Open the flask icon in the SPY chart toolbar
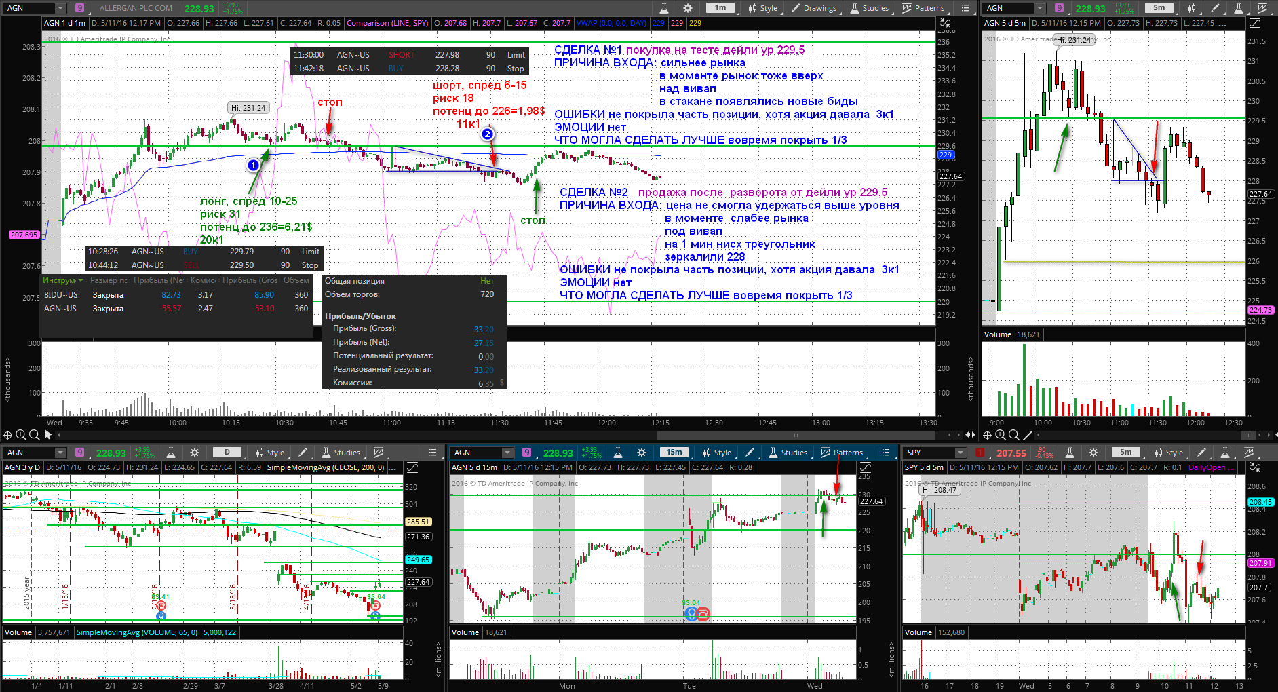Screen dimensions: 1278x692 (1069, 453)
